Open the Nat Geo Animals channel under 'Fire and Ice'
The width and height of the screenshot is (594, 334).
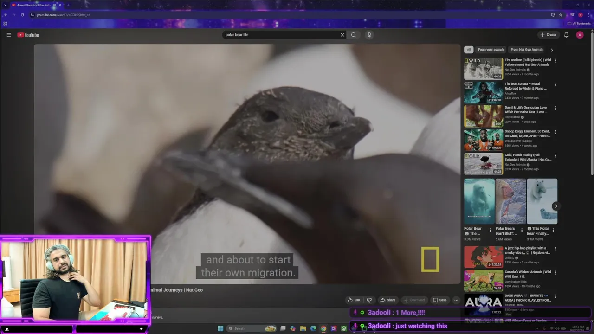515,70
